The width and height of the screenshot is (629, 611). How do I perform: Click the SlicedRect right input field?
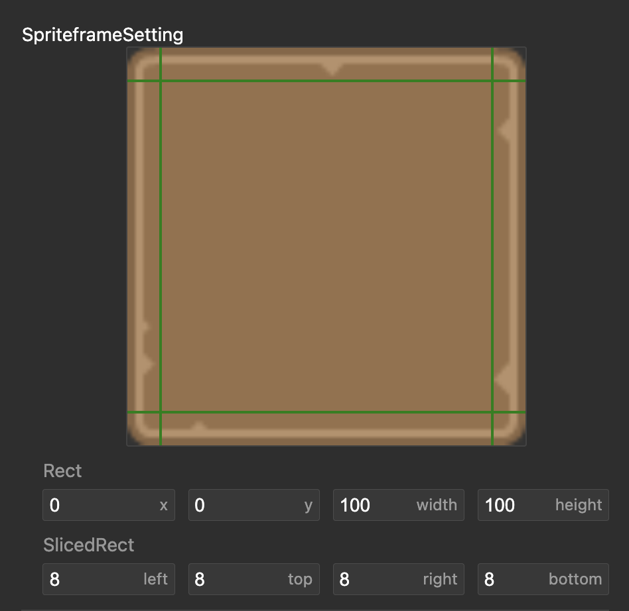[x=399, y=579]
